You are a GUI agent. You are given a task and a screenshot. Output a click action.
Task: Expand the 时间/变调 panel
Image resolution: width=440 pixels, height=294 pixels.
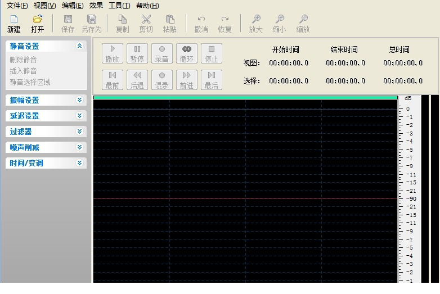pos(46,163)
